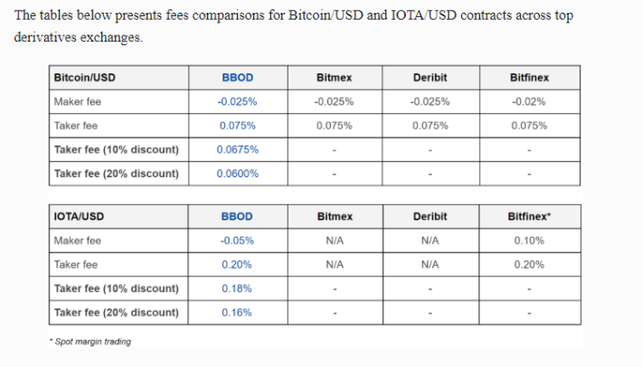Click the Bitfinex* header in IOTA table
The image size is (642, 367).
tap(529, 216)
